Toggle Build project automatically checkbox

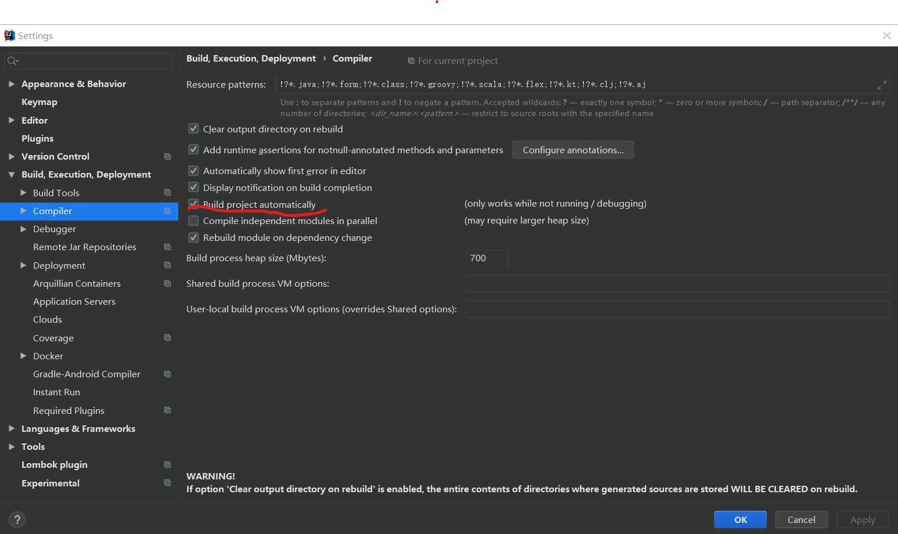(x=193, y=204)
